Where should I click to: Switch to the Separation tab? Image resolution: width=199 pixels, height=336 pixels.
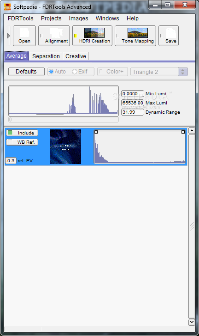coord(46,56)
